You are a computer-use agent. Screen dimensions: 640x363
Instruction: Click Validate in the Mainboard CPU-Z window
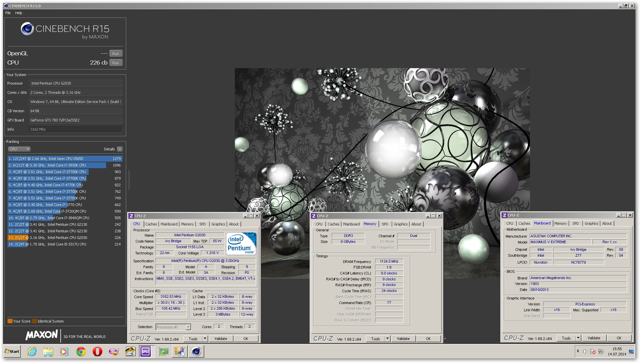tap(594, 338)
